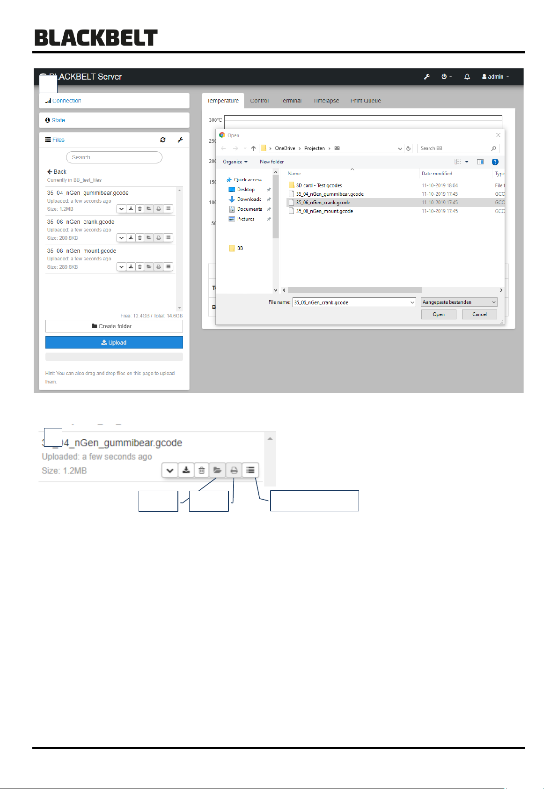Screen dimensions: 558x789
Task: Open the Aangepaste bestanden file type dropdown
Action: click(x=459, y=302)
